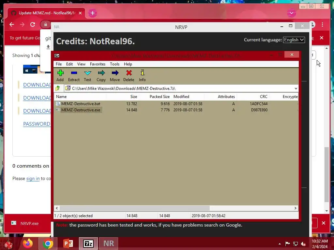
Task: Click the NR app taskbar button
Action: pyautogui.click(x=109, y=243)
